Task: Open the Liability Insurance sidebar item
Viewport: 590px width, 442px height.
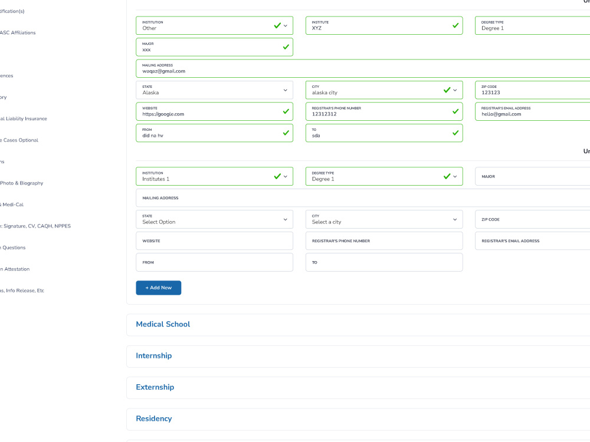Action: coord(24,119)
